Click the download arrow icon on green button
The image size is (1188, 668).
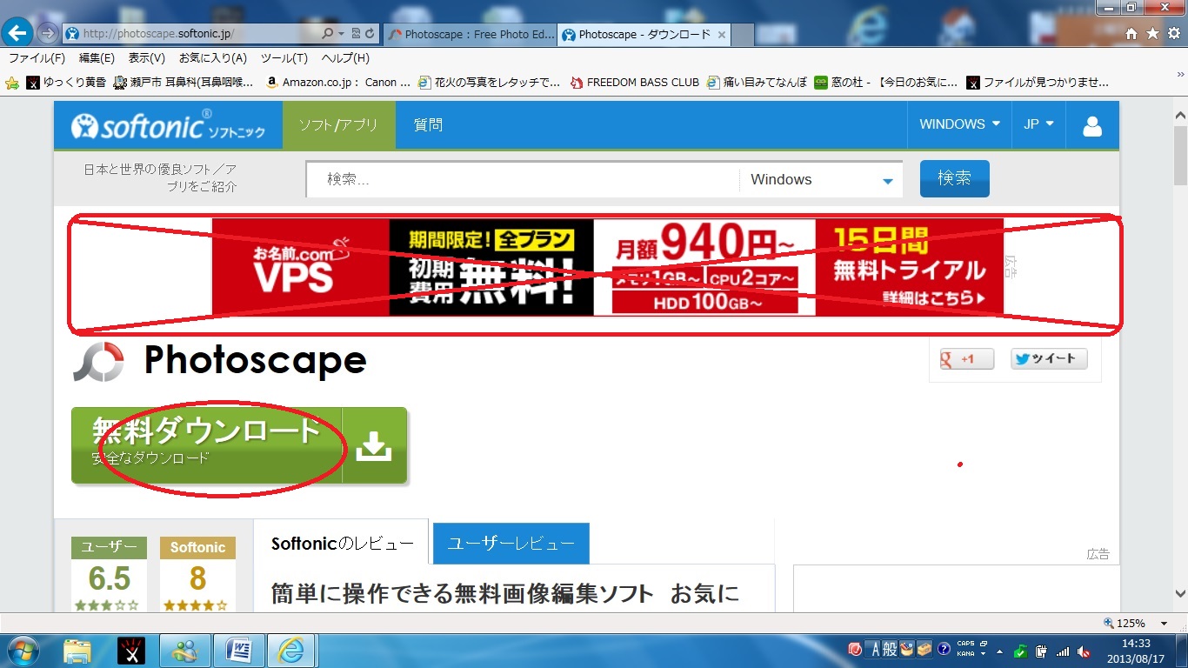coord(375,445)
